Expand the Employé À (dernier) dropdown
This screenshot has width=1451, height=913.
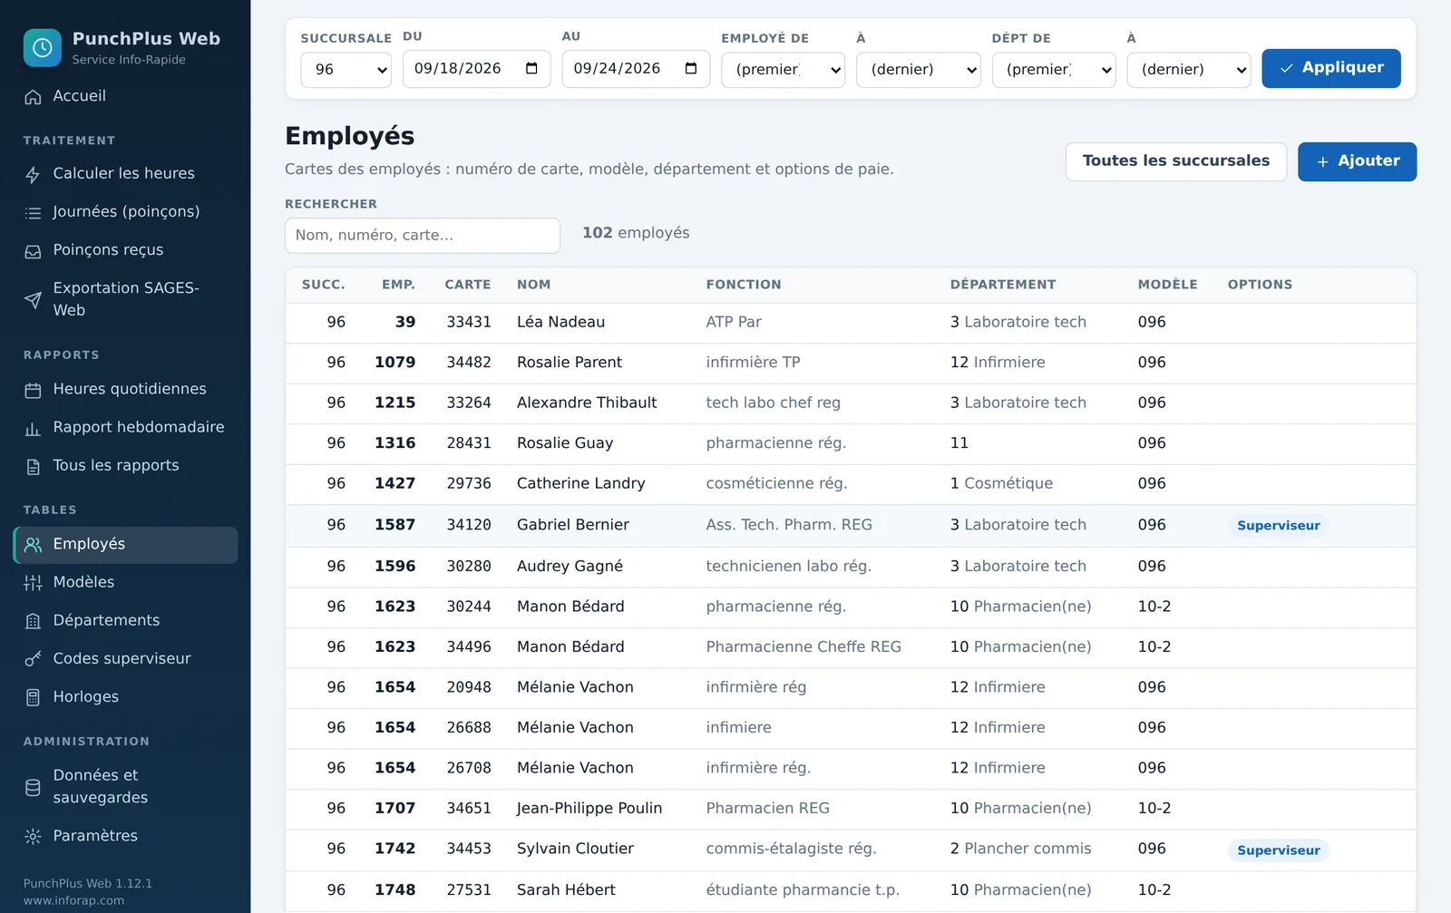[919, 70]
